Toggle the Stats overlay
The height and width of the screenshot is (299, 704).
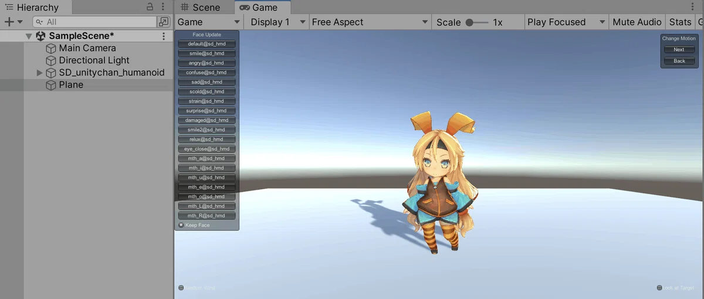click(680, 22)
